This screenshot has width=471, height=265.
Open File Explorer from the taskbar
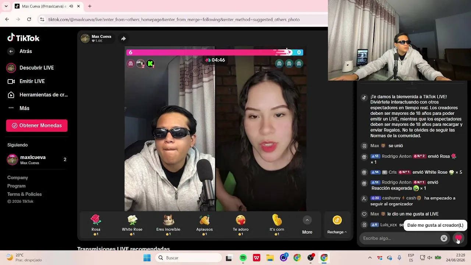pyautogui.click(x=270, y=258)
